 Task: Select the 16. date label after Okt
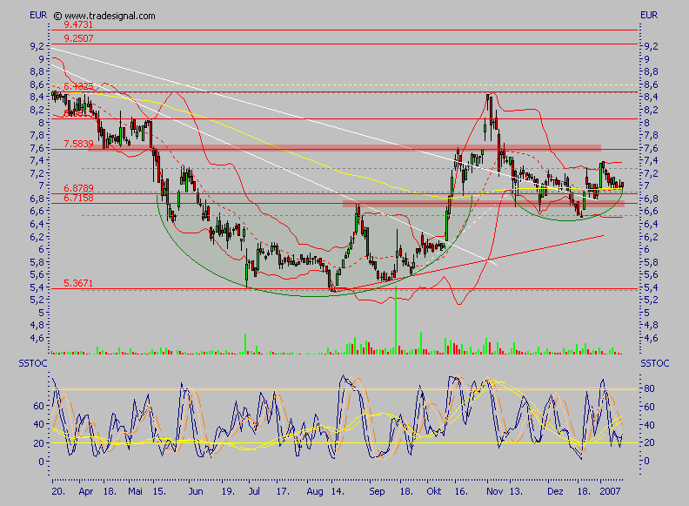coord(461,491)
